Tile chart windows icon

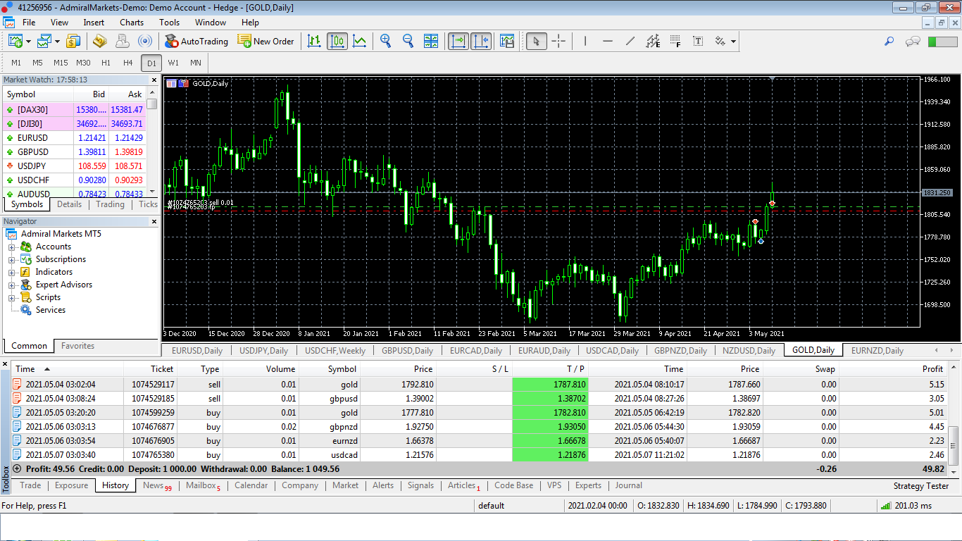pos(431,41)
